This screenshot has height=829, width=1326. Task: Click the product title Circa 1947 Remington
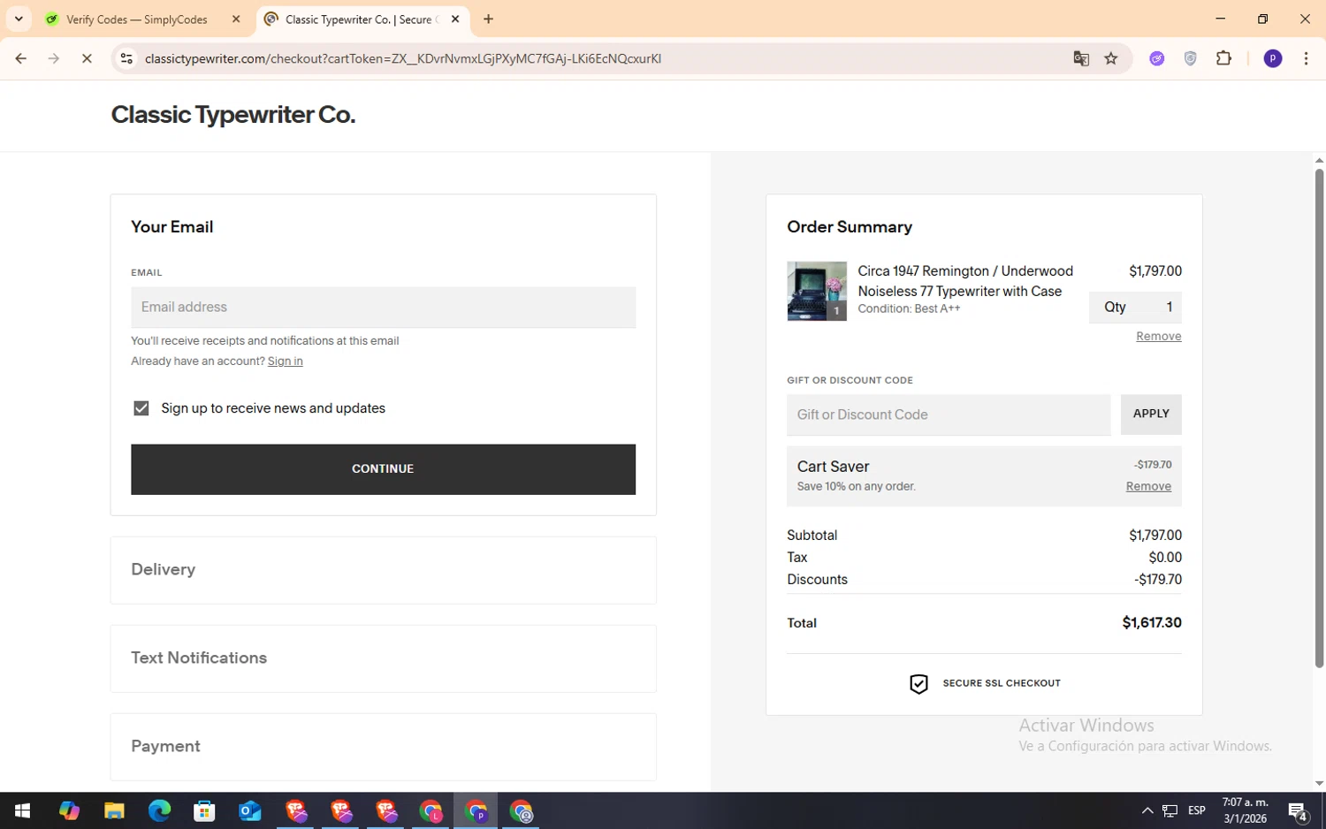pyautogui.click(x=965, y=281)
